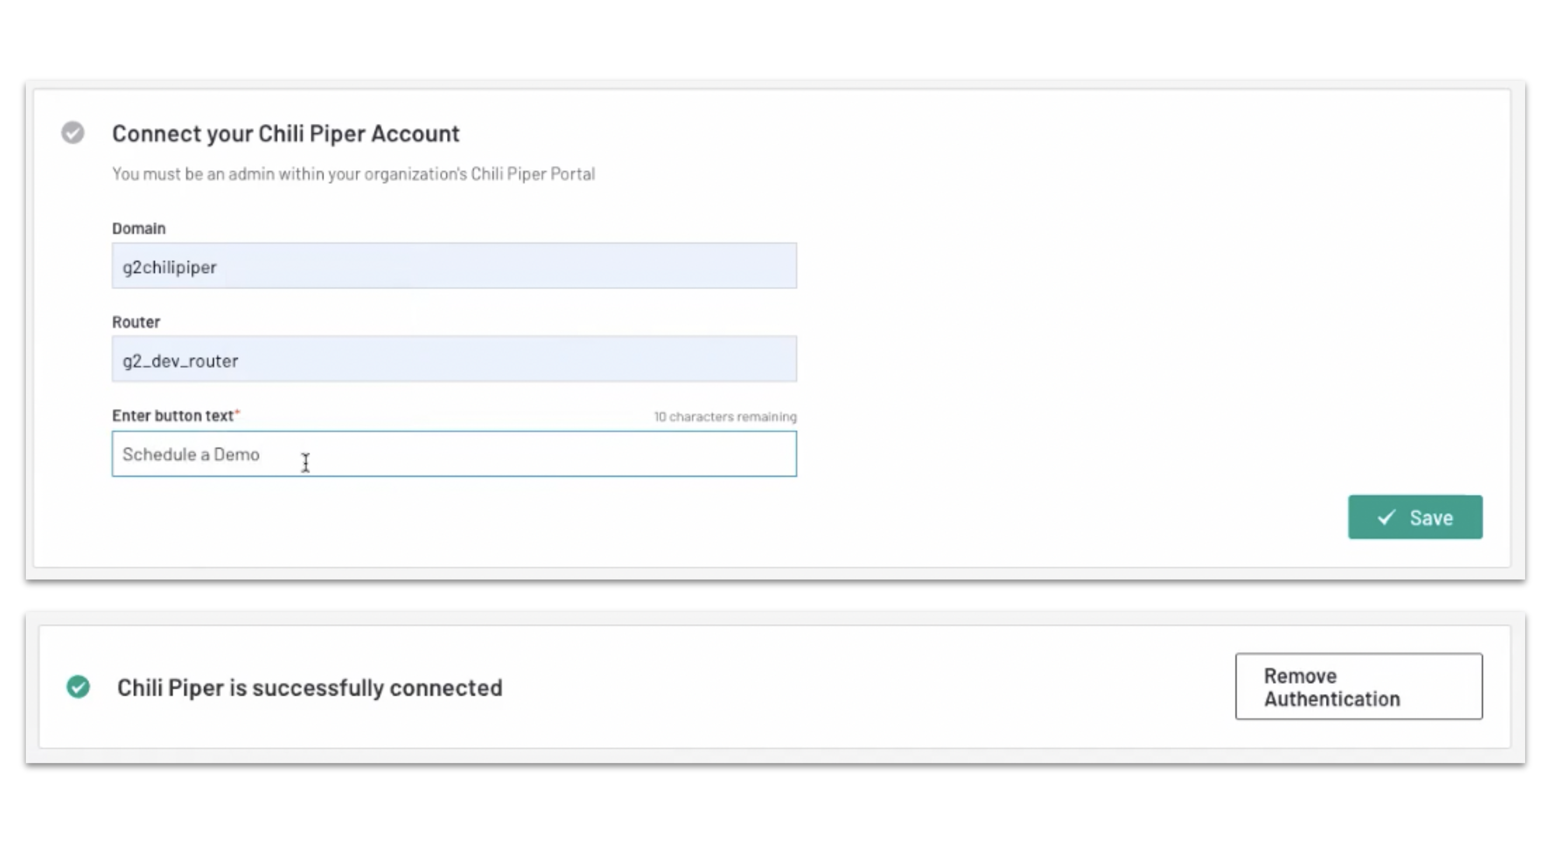
Task: Click the Connect your Chili Piper Account heading
Action: tap(285, 133)
